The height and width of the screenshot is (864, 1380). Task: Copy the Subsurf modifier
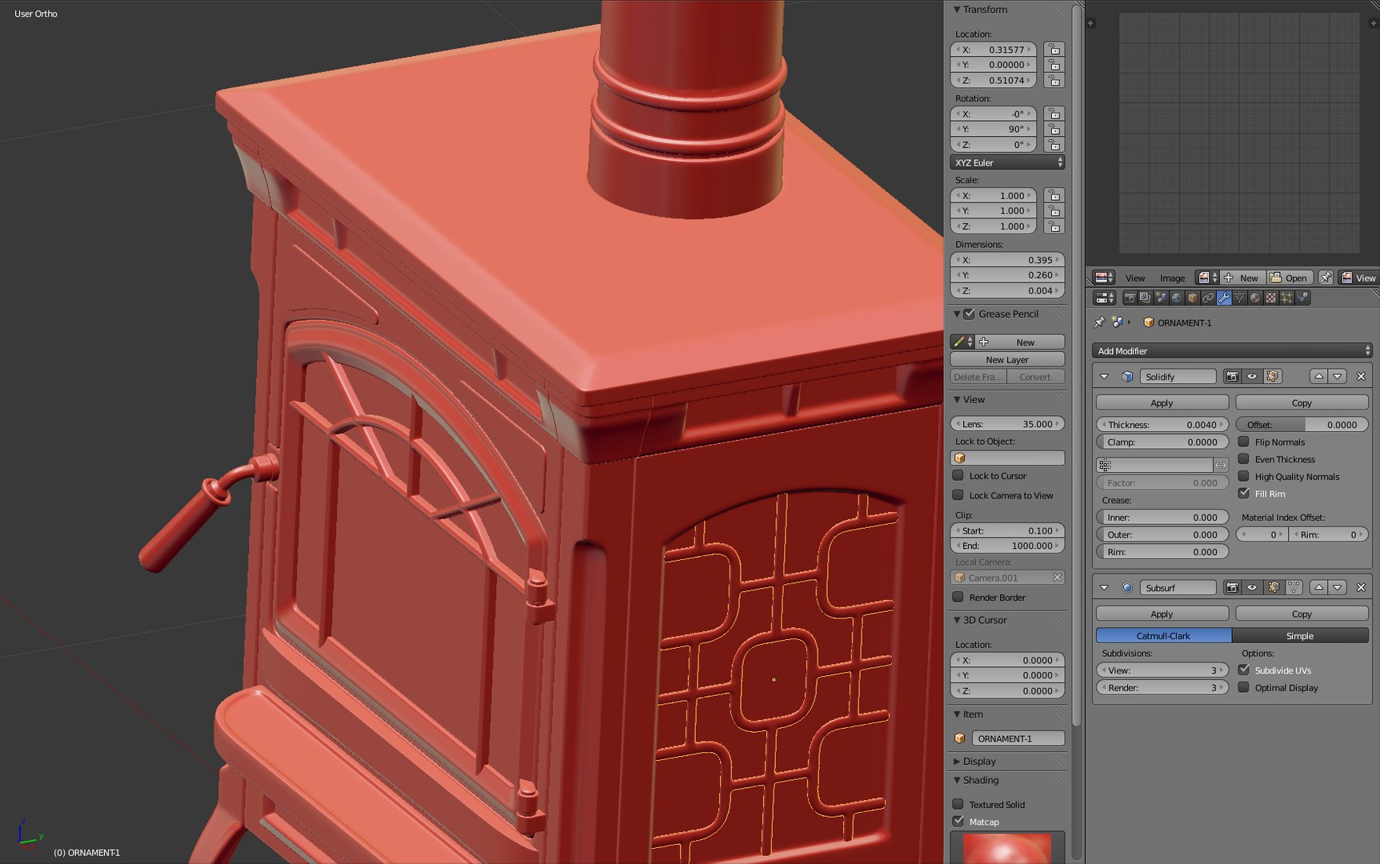tap(1302, 614)
